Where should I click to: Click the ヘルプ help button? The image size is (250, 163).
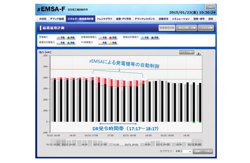click(210, 7)
